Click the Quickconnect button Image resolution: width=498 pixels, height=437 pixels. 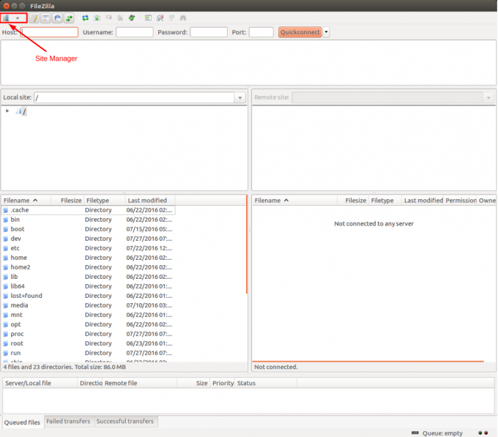(x=300, y=32)
